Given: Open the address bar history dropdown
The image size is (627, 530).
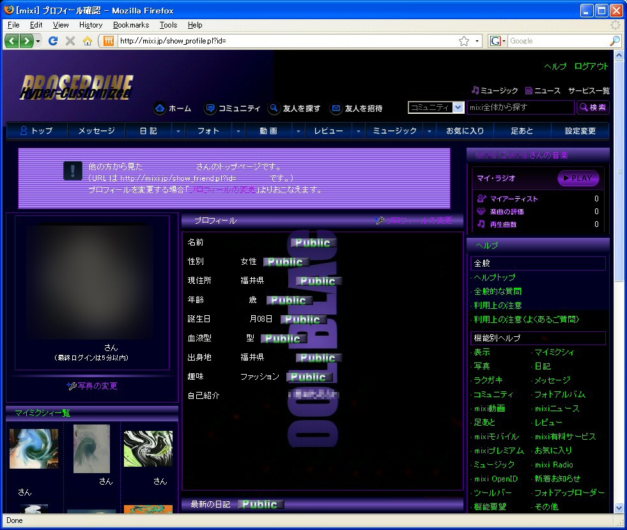Looking at the screenshot, I should click(477, 41).
